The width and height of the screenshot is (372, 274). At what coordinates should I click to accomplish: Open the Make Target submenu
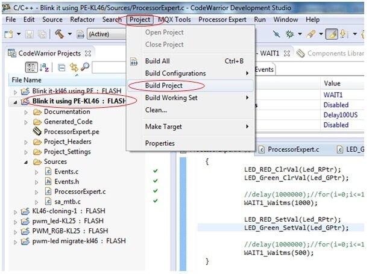(x=191, y=126)
